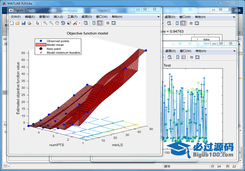Click Show Plot Tools in Figure 1
Viewport: 245px width, 171px height.
(x=113, y=23)
